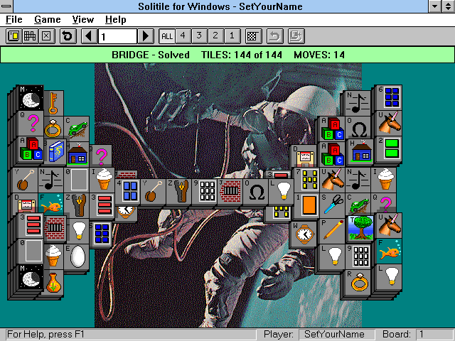Select the omega tile in the bridge row
455x341 pixels.
click(256, 191)
